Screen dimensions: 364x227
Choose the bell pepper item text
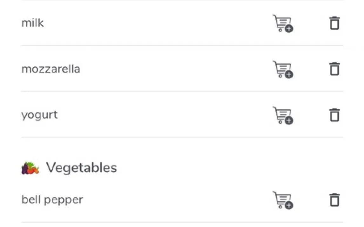(x=52, y=200)
